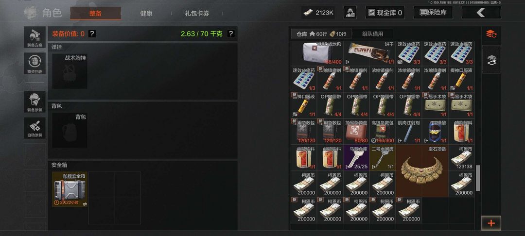Open the 装备方案 loadout icon
Image resolution: width=525 pixels, height=236 pixels.
(35, 37)
